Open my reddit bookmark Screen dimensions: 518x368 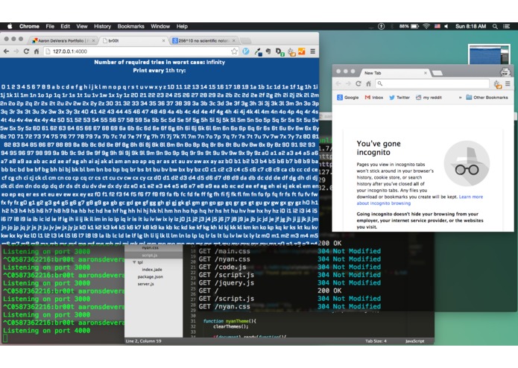pyautogui.click(x=429, y=98)
